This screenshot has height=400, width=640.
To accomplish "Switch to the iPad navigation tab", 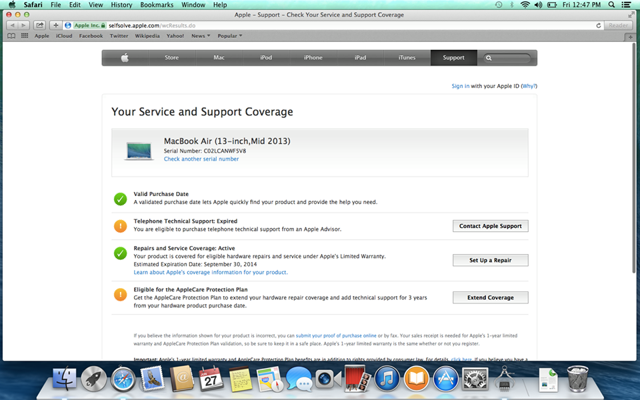I will (x=360, y=57).
